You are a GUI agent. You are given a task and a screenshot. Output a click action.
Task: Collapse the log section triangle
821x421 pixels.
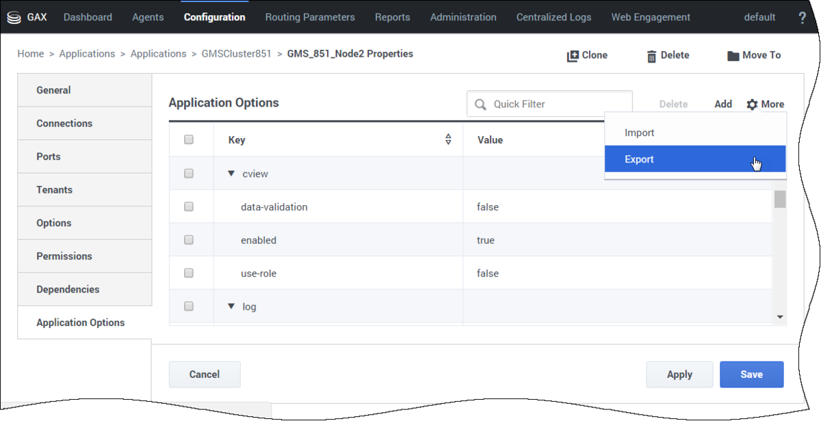point(232,307)
